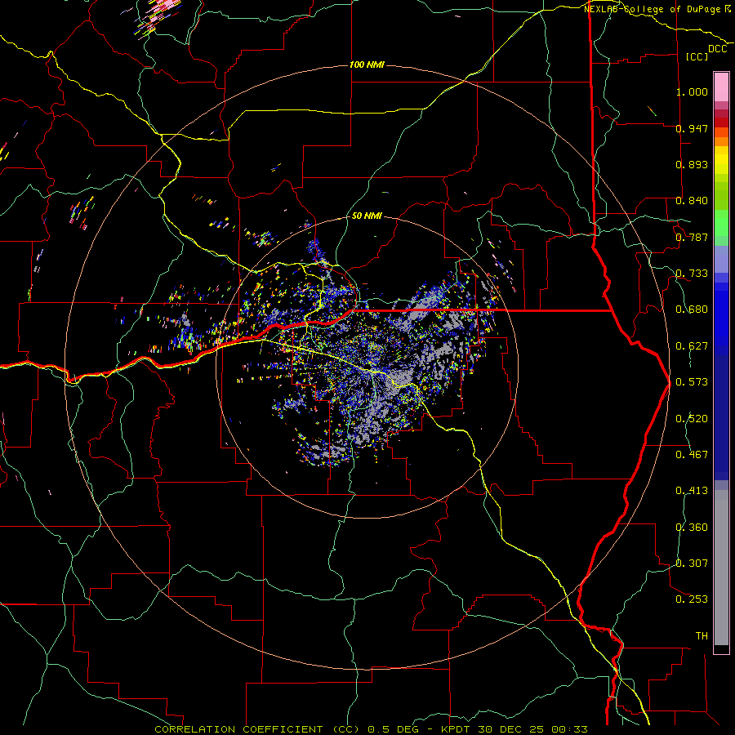Image resolution: width=735 pixels, height=735 pixels.
Task: Click the 100 NMI range ring label
Action: click(x=367, y=65)
